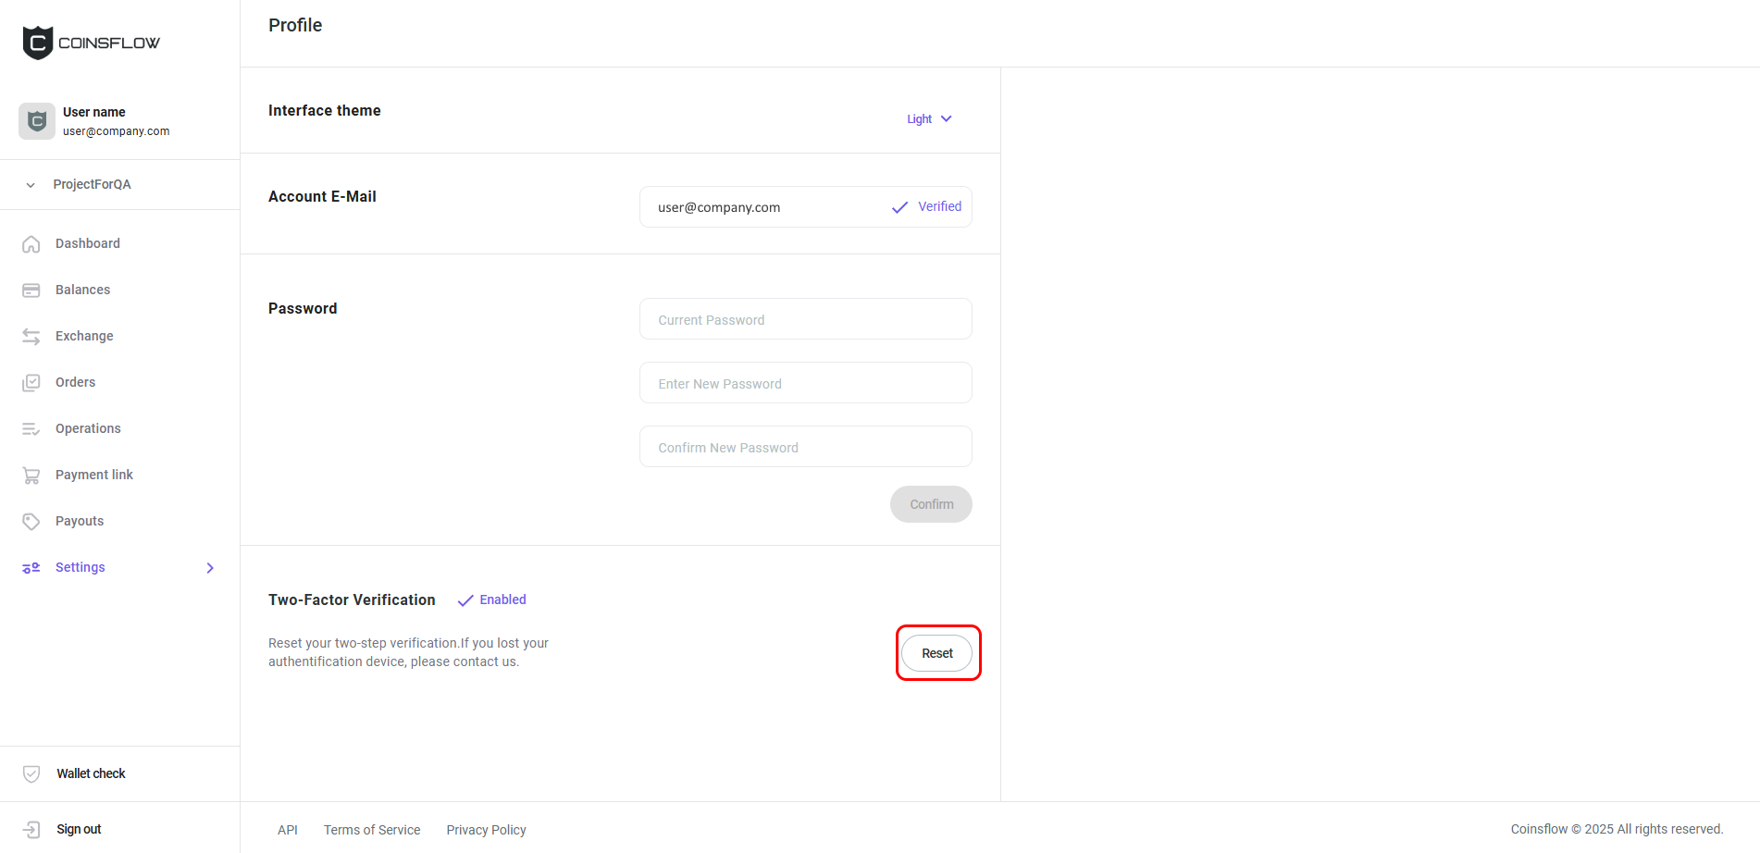
Task: Switch to the Settings menu item
Action: tap(80, 567)
